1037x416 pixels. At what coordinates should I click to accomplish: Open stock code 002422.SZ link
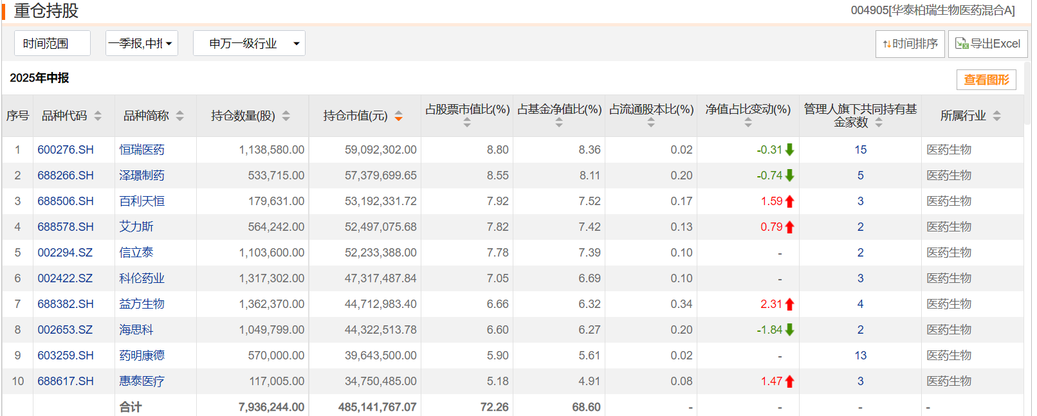coord(65,278)
